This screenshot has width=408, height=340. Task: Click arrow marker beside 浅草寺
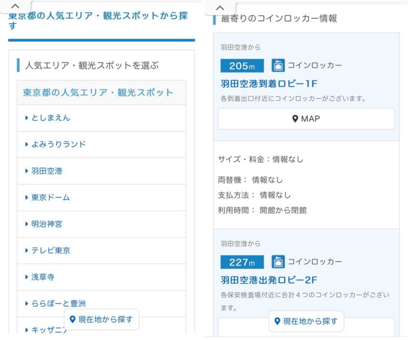(27, 277)
